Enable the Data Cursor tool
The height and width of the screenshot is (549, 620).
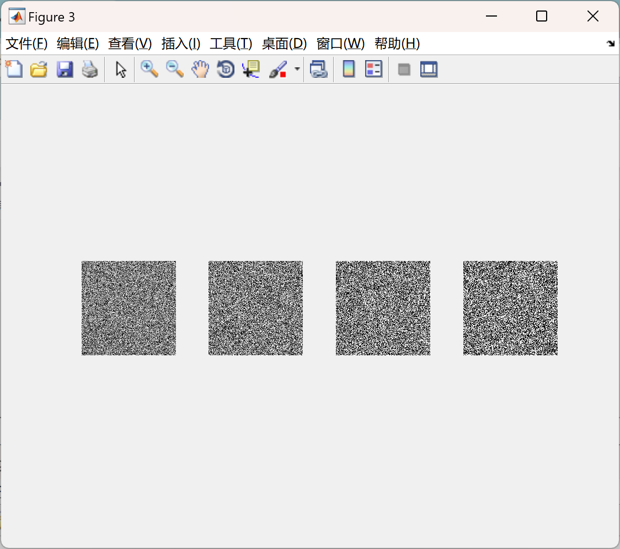tap(251, 69)
